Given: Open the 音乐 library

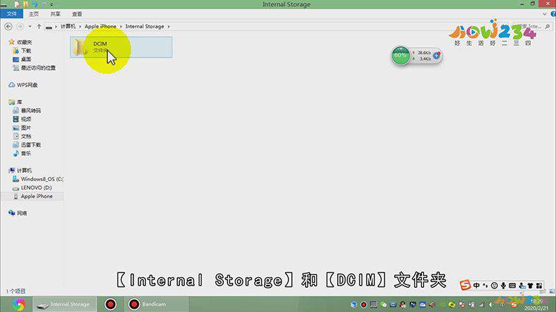Looking at the screenshot, I should 26,153.
